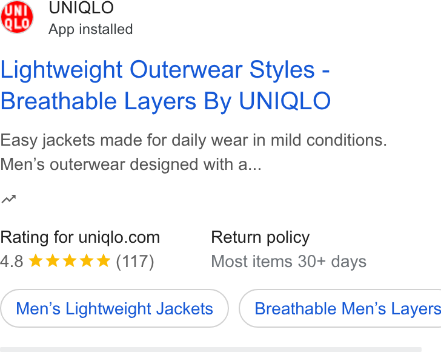
Task: Click the last gold rating star
Action: 104,260
